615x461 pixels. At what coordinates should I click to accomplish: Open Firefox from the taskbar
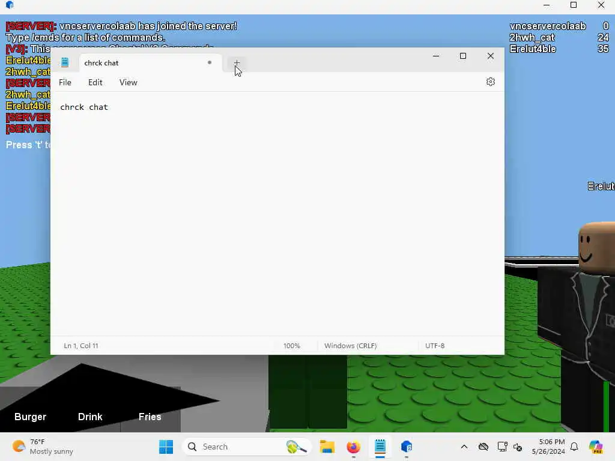point(353,447)
